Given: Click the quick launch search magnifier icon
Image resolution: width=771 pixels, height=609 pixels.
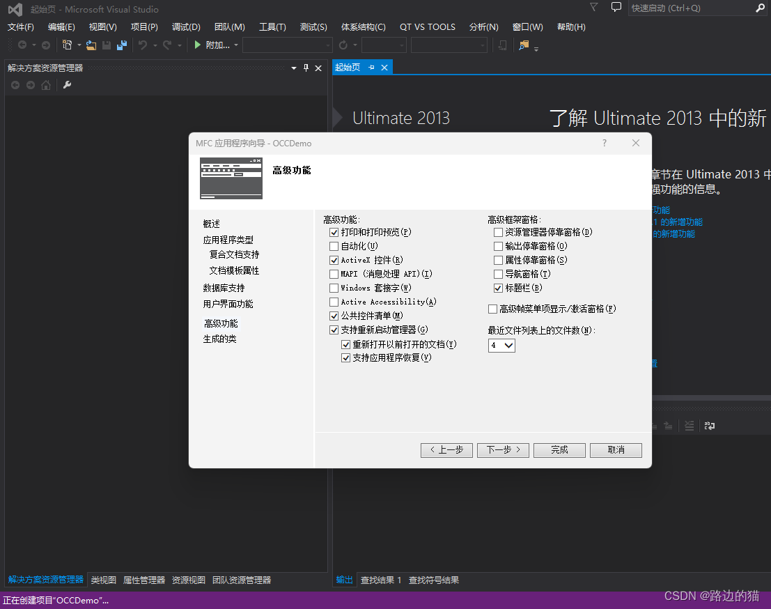Looking at the screenshot, I should pyautogui.click(x=760, y=8).
